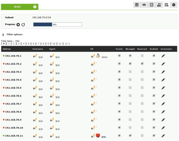Click the eye view icon in top toolbar
This screenshot has height=141, width=179.
144,5
